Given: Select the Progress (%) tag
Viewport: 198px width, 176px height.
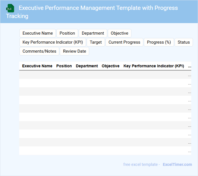Looking at the screenshot, I should click(159, 42).
